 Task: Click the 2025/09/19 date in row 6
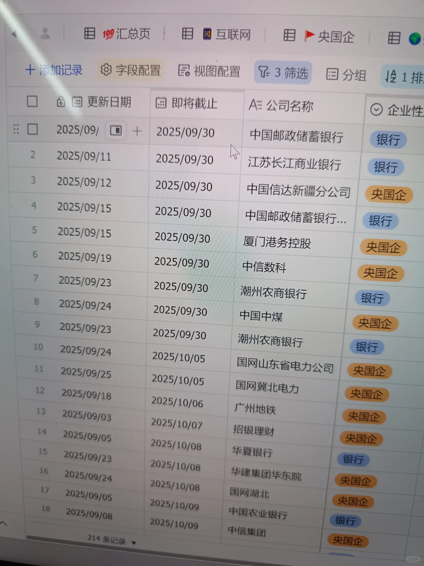[85, 257]
